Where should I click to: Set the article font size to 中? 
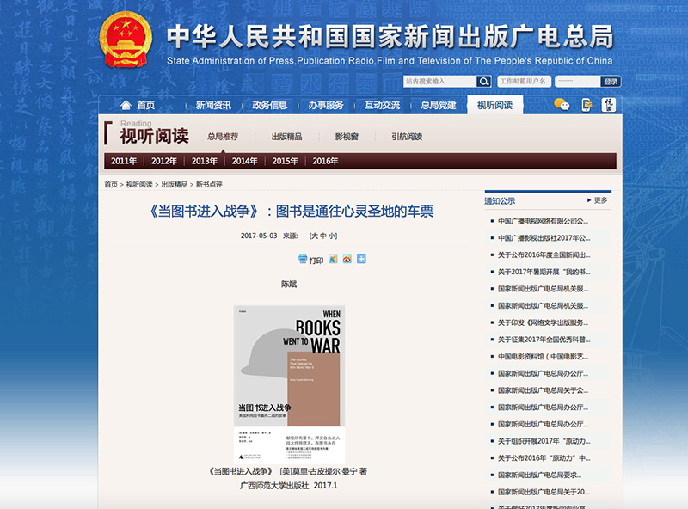click(x=323, y=236)
